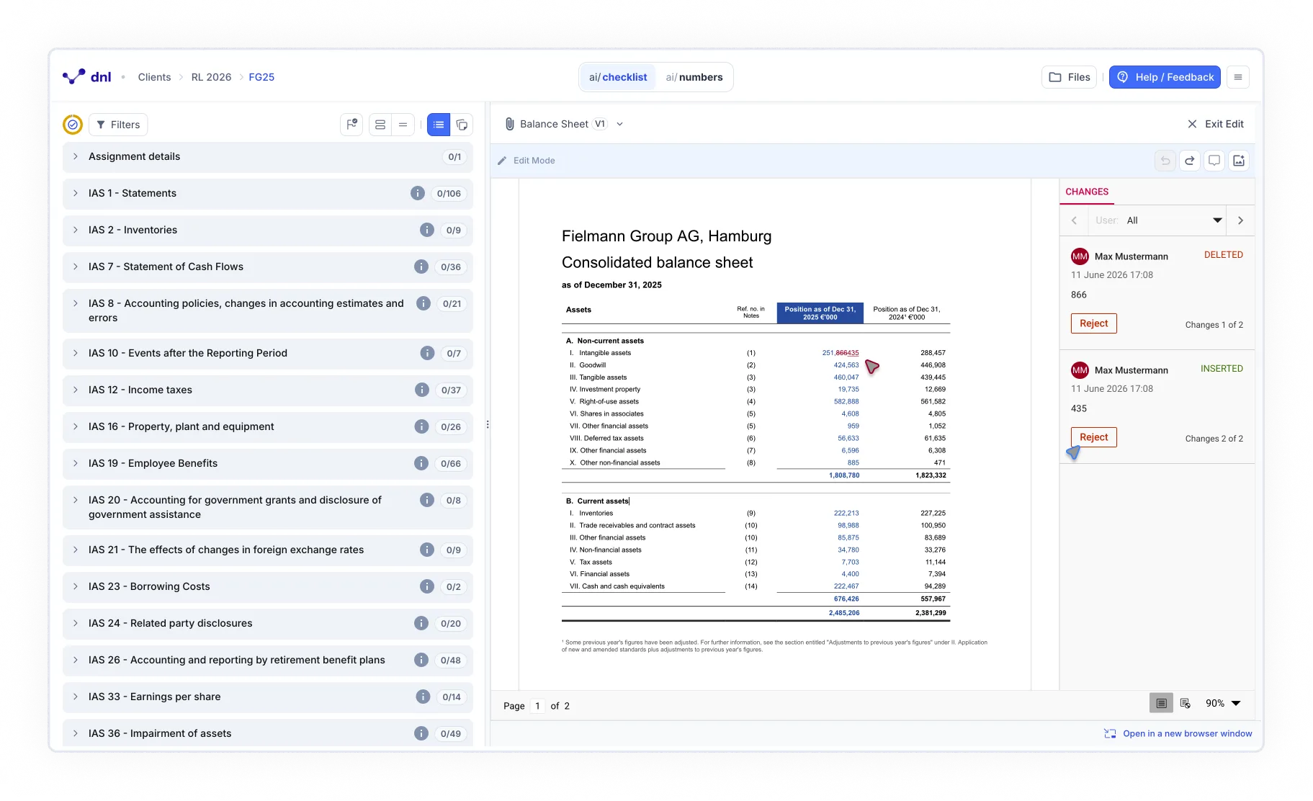Expand IAS 1 - Statements

click(x=268, y=194)
